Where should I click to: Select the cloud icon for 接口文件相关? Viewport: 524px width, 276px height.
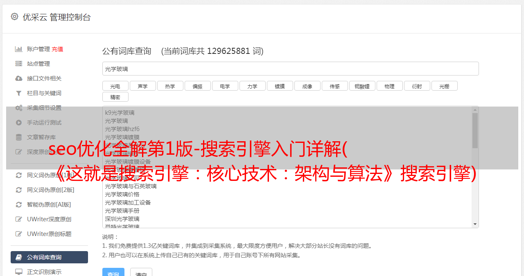click(x=19, y=78)
